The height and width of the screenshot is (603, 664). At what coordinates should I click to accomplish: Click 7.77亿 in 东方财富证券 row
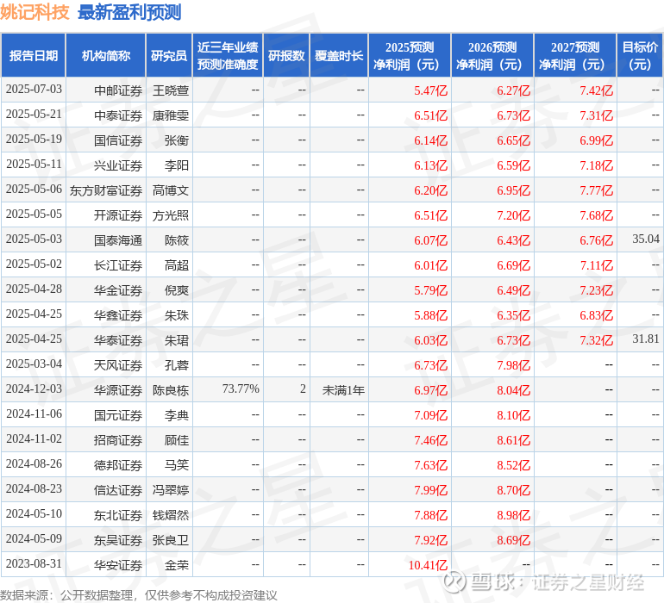[x=596, y=190]
